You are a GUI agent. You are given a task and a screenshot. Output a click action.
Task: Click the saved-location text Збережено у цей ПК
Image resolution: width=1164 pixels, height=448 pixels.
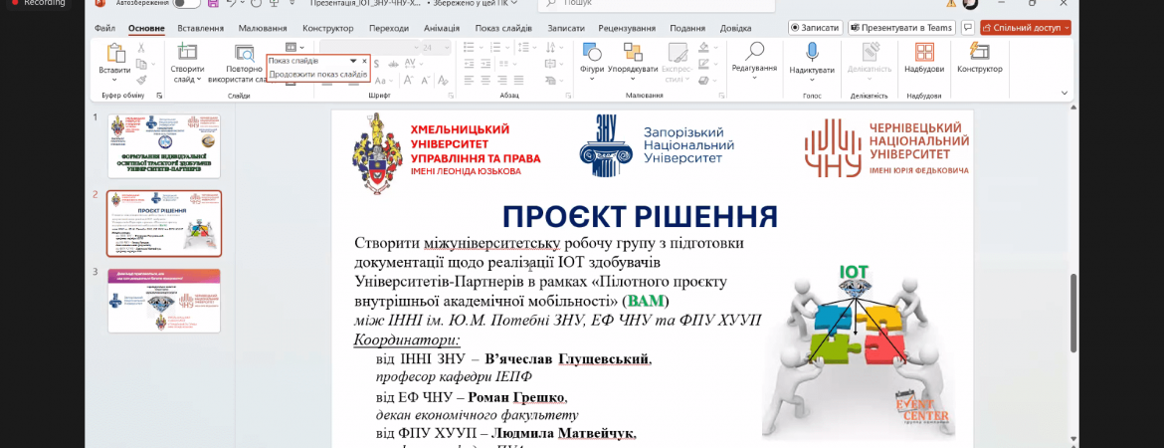(x=474, y=4)
